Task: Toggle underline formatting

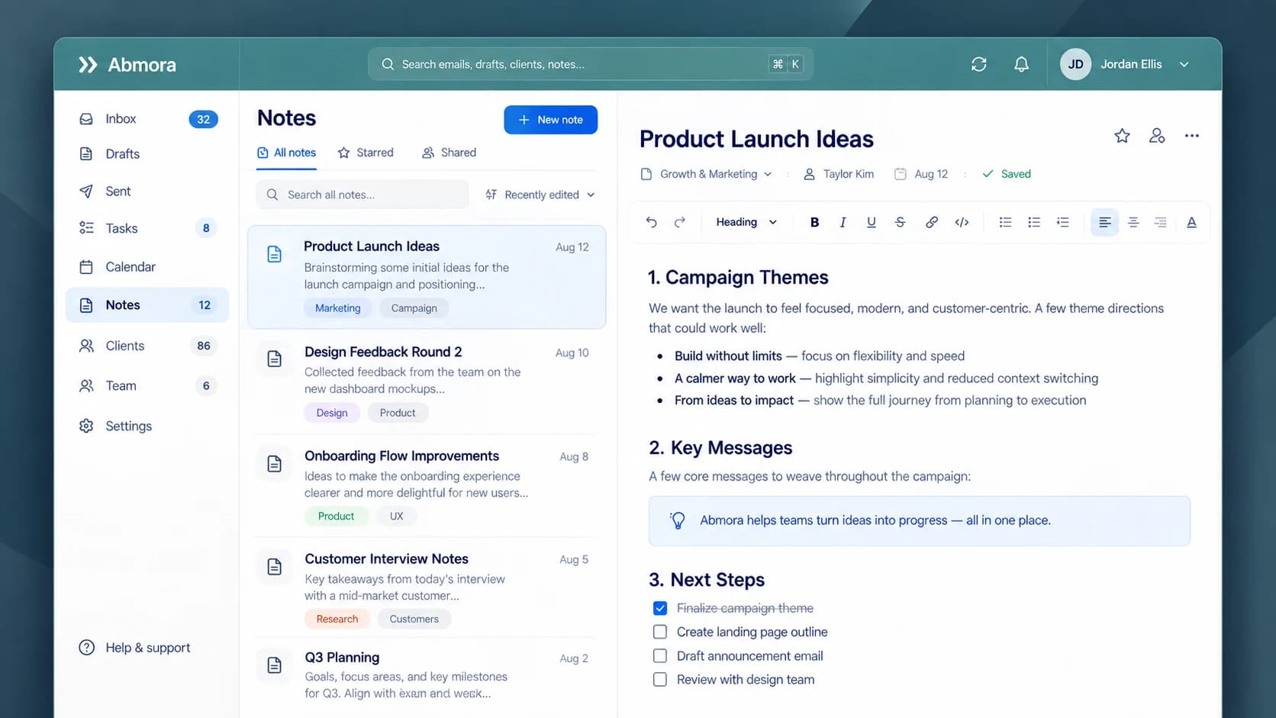Action: [871, 222]
